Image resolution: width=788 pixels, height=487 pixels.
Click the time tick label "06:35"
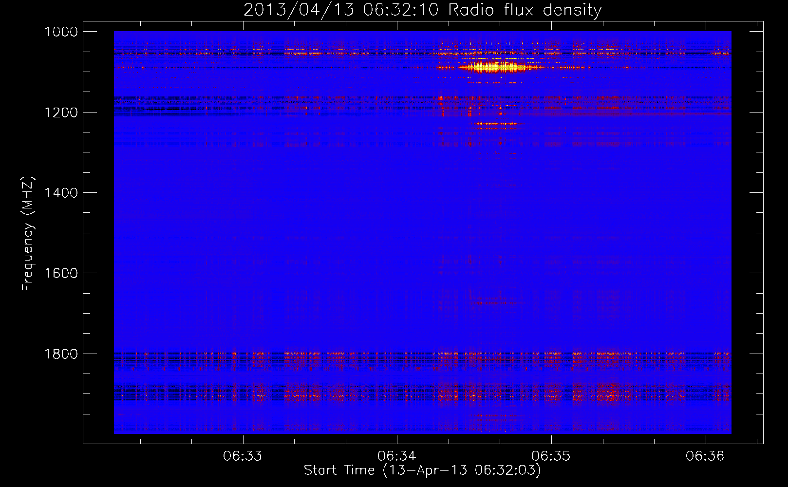[551, 456]
